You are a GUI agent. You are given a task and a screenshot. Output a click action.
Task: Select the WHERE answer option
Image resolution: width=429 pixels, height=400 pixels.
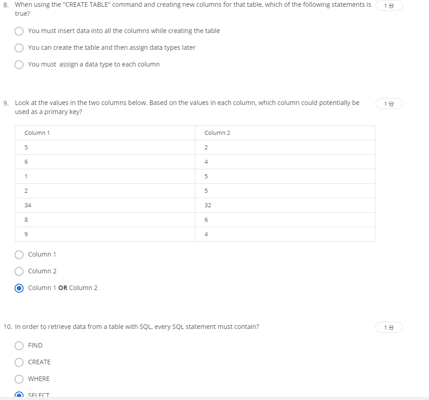(x=19, y=379)
